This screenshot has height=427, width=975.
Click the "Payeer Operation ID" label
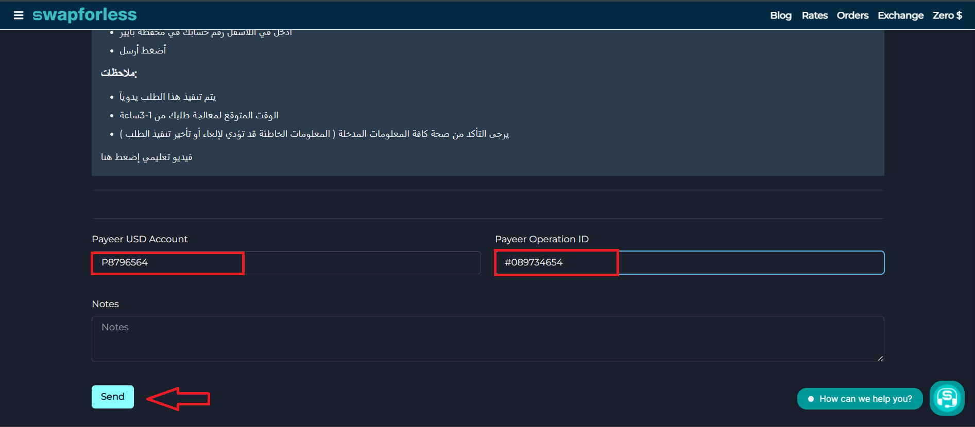pyautogui.click(x=541, y=239)
